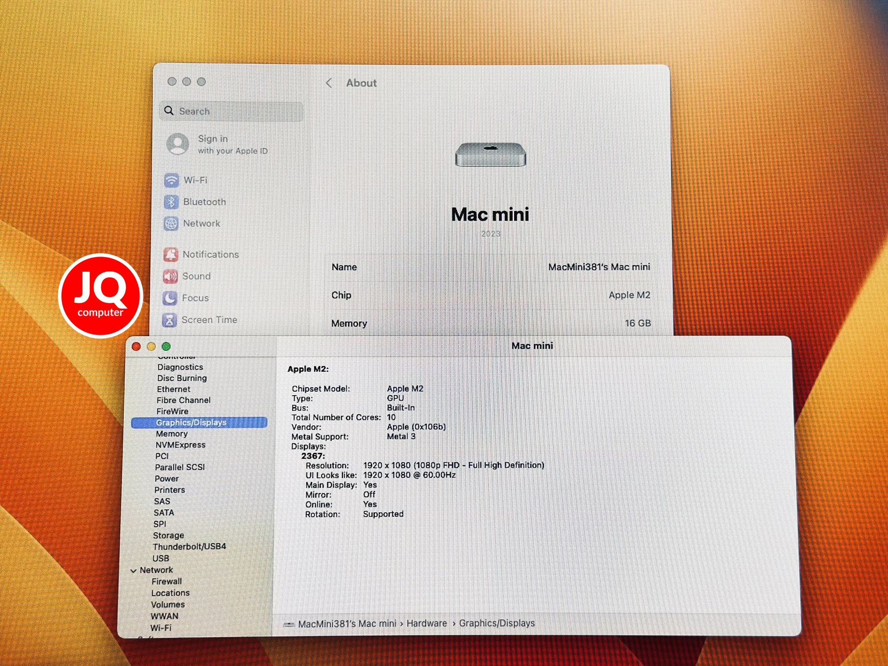
Task: Click the Network globe icon in Settings sidebar
Action: coord(171,224)
